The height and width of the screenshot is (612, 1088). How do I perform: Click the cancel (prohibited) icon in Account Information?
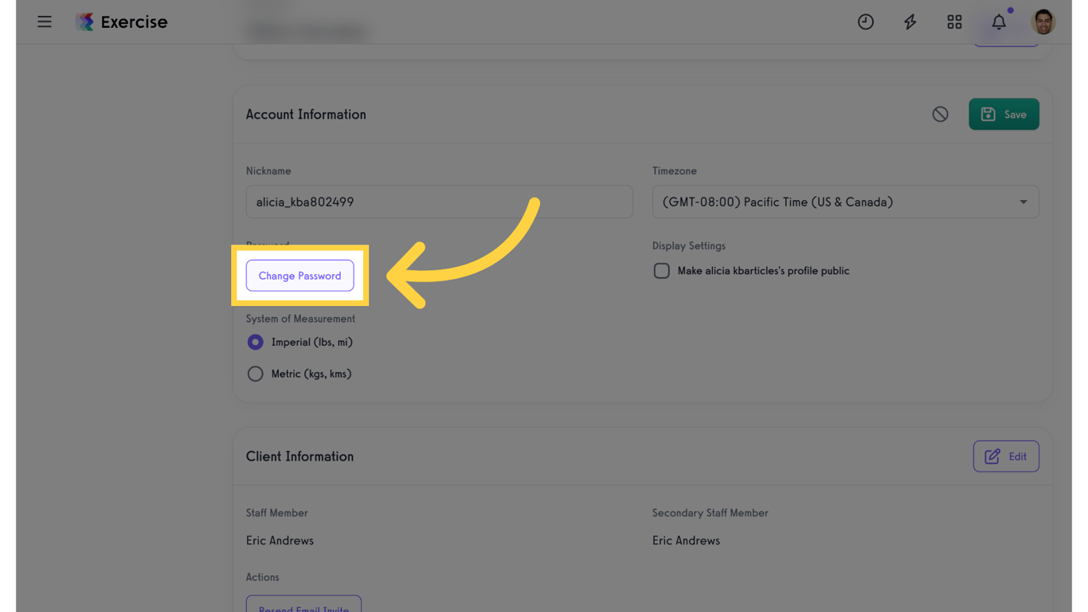tap(940, 114)
